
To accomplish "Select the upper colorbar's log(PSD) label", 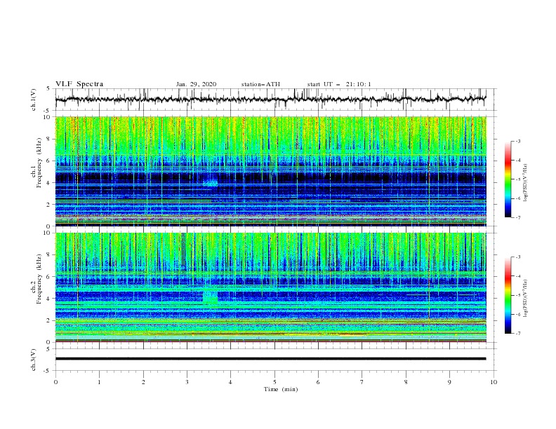I will [526, 183].
